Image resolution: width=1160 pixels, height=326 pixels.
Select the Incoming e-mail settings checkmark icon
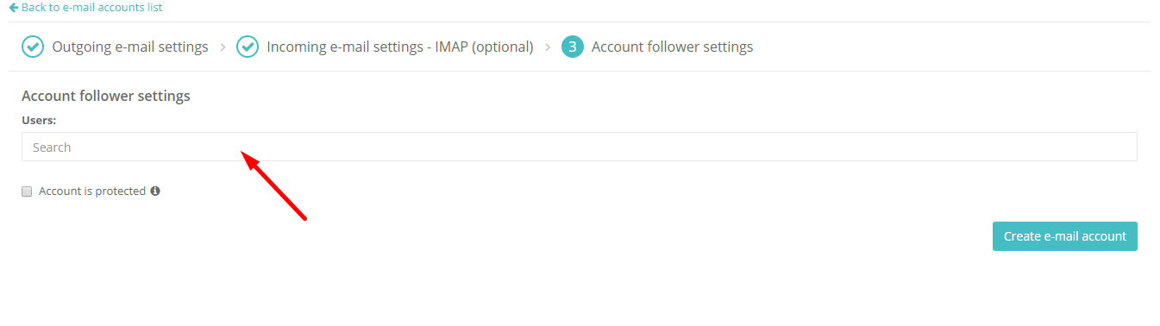point(248,47)
